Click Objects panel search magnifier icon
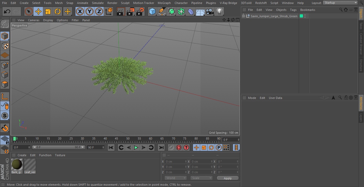Screen dimensions: 364x187 [x=341, y=10]
